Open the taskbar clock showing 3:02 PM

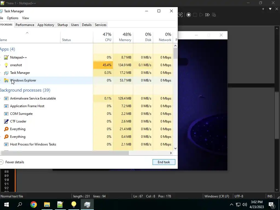pyautogui.click(x=256, y=205)
